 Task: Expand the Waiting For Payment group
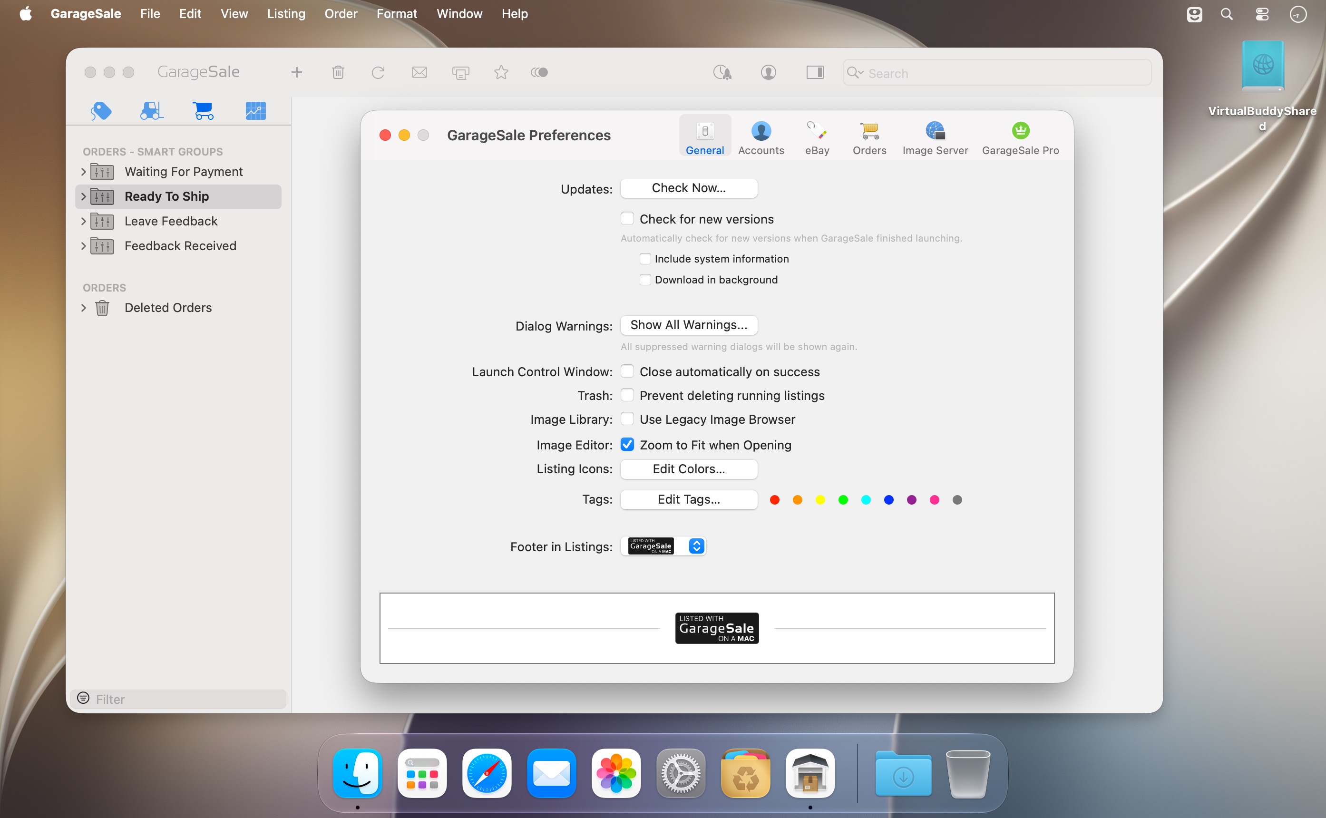83,172
